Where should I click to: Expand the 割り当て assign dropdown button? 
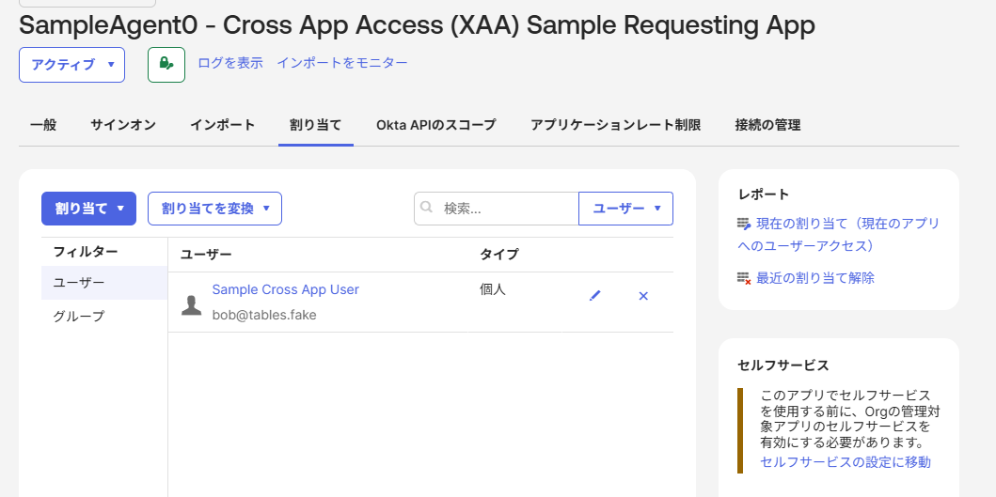coord(89,209)
